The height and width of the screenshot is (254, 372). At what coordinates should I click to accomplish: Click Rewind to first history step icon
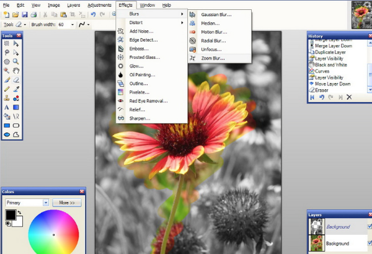click(x=312, y=97)
